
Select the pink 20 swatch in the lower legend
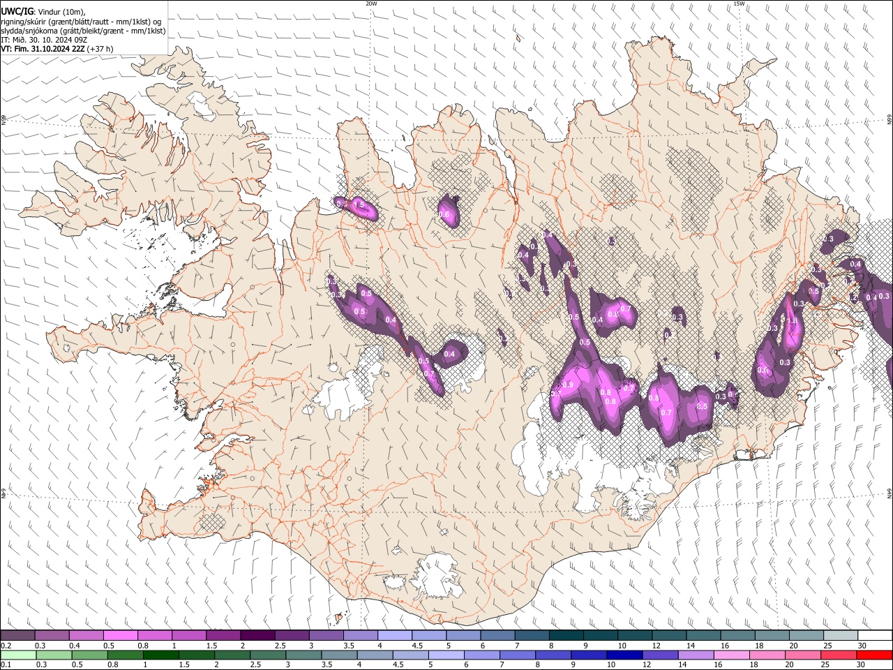(802, 655)
